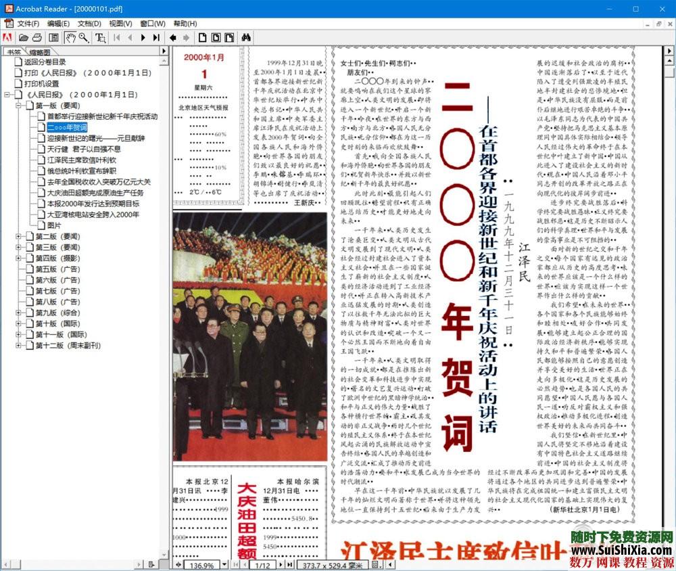
Task: Click the Go Back navigation arrow
Action: (x=172, y=38)
